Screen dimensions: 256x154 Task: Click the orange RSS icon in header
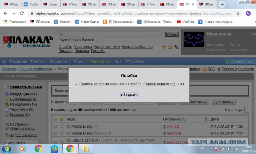170,47
